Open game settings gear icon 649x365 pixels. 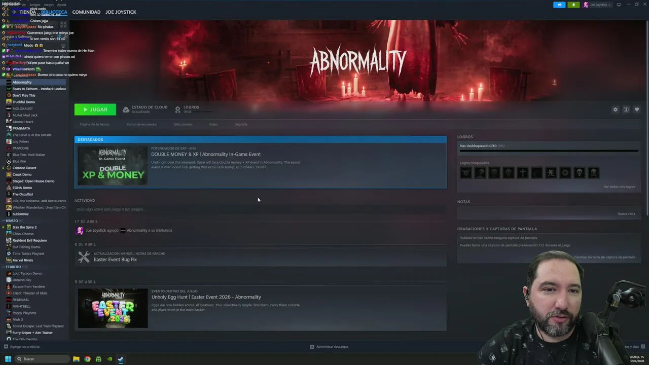pyautogui.click(x=616, y=109)
